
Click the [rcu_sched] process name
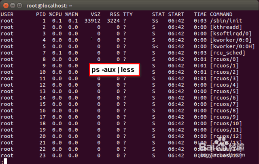tap(227, 53)
